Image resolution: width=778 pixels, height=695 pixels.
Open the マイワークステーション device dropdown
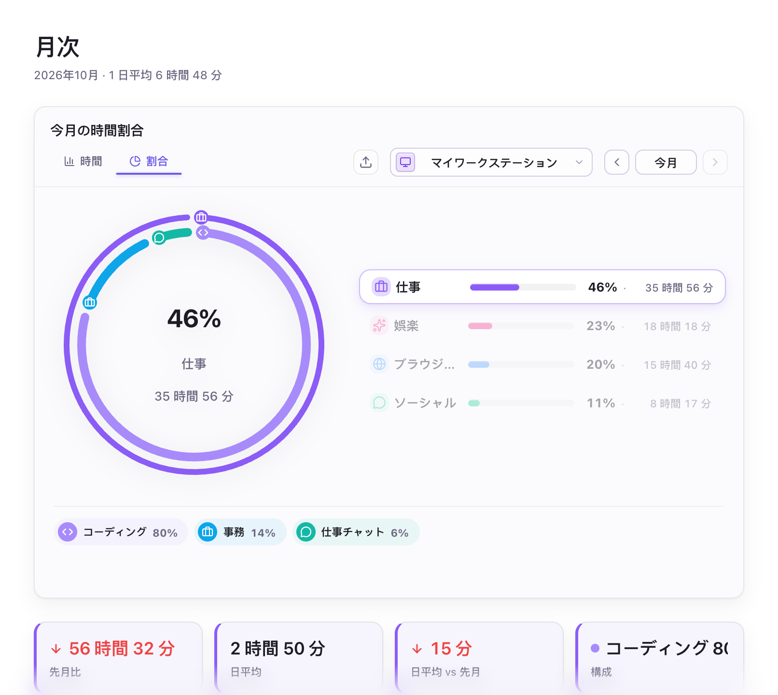pos(491,162)
